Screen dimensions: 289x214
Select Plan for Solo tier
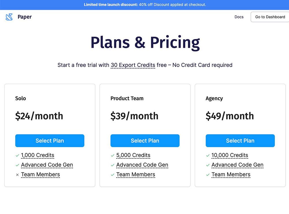pyautogui.click(x=50, y=141)
